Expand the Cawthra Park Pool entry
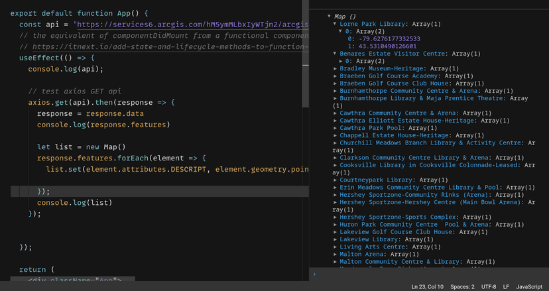The height and width of the screenshot is (291, 549). (x=335, y=128)
